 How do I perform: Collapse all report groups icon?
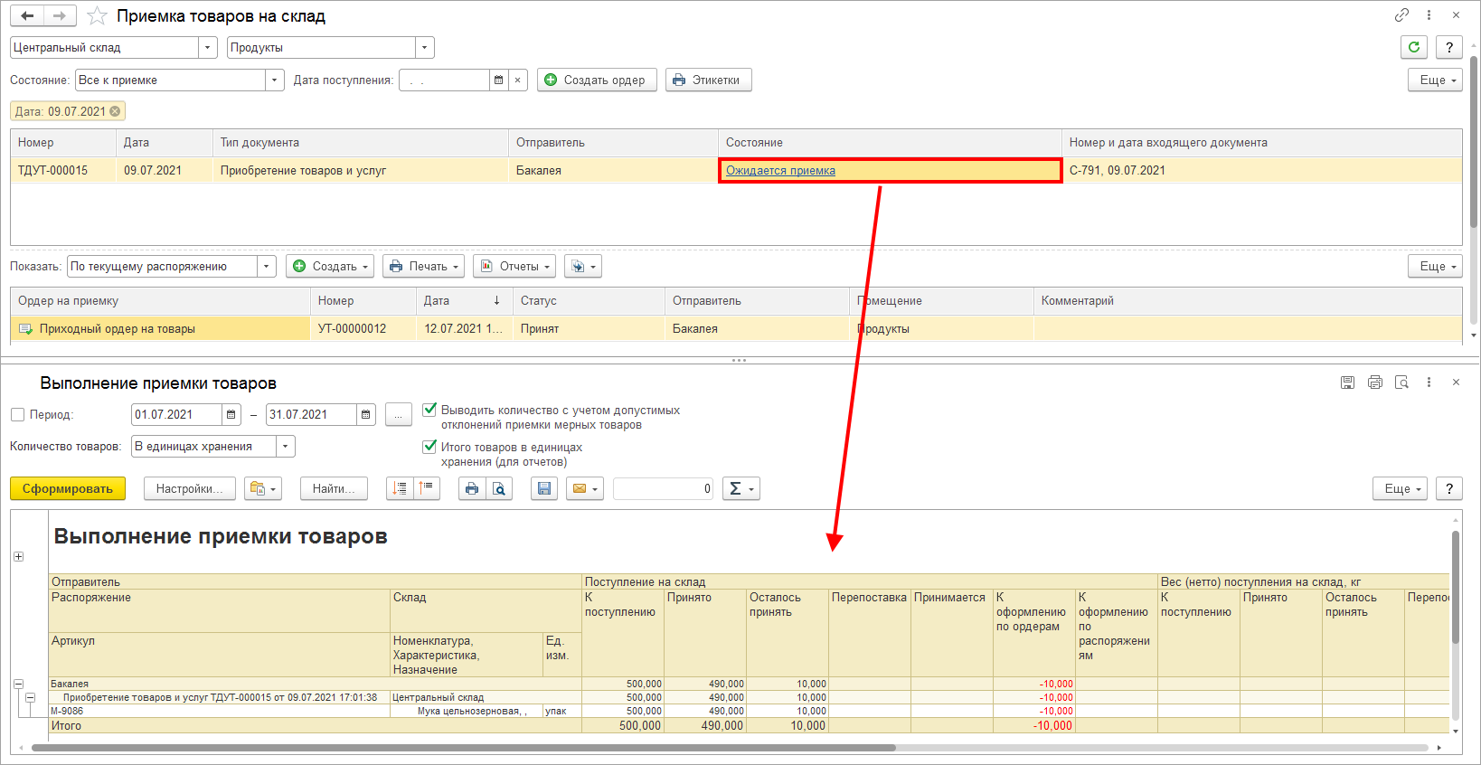tap(427, 488)
